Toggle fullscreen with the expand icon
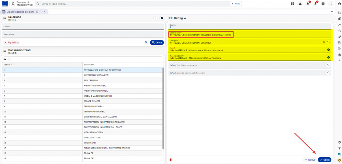This screenshot has width=342, height=164. (331, 4)
